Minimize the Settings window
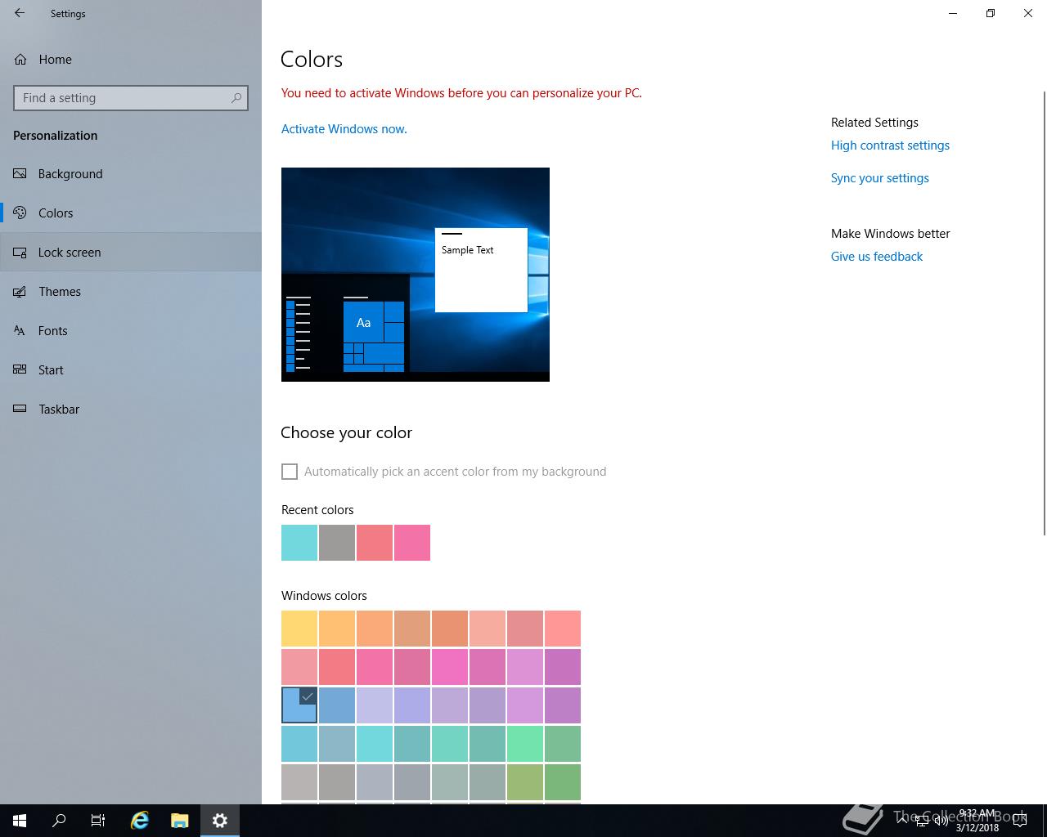The width and height of the screenshot is (1047, 837). click(x=953, y=13)
